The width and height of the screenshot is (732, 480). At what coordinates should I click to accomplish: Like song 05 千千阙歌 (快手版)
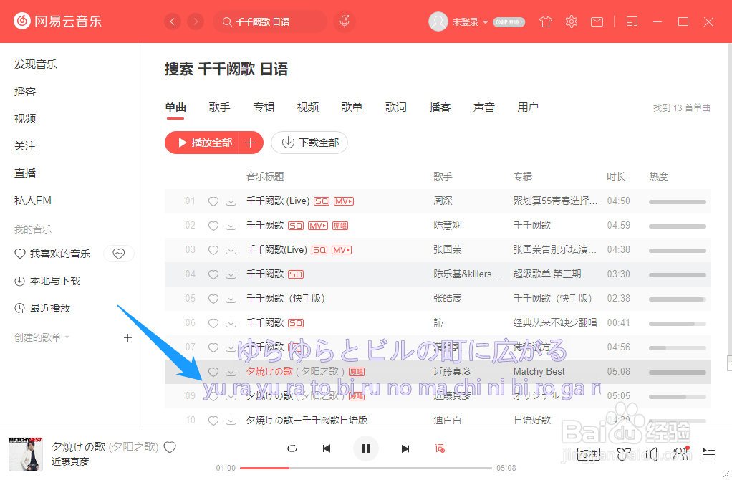[213, 298]
